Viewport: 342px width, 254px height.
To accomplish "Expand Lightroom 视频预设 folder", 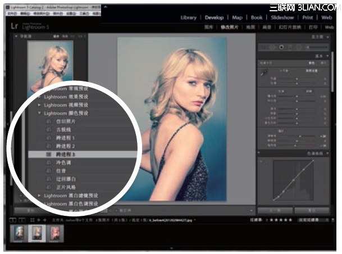I will 39,105.
